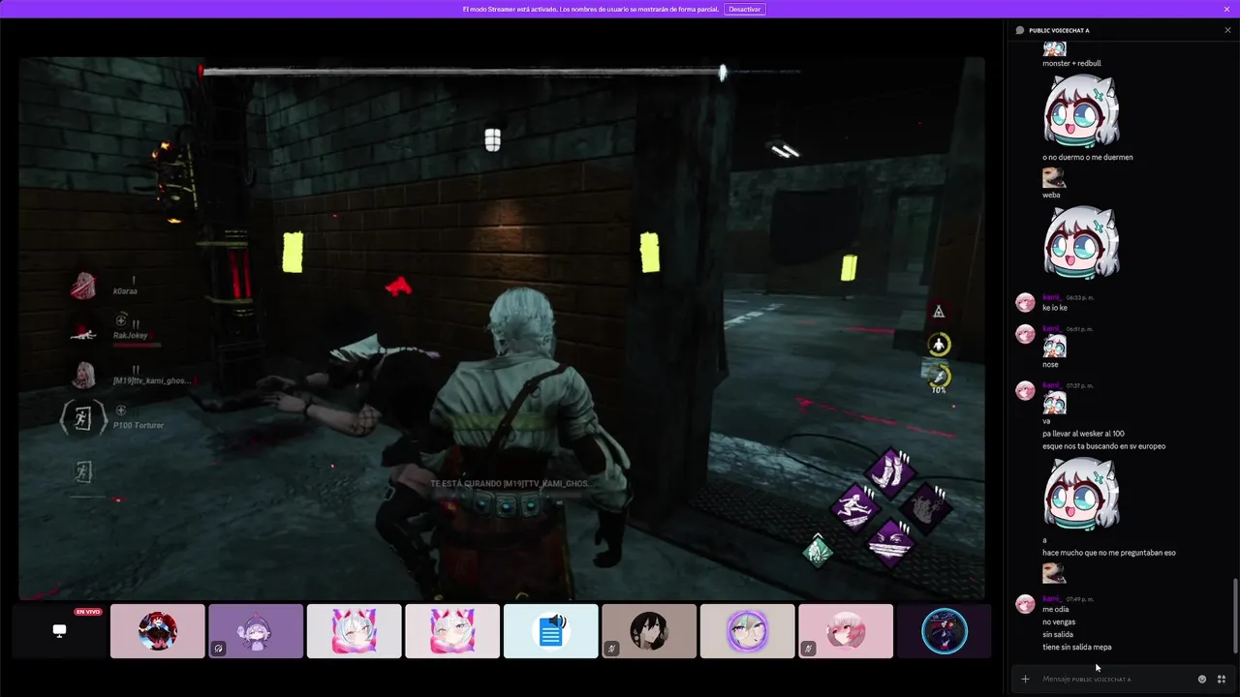
Task: Click deafened icon on purple chibi tile
Action: [218, 649]
